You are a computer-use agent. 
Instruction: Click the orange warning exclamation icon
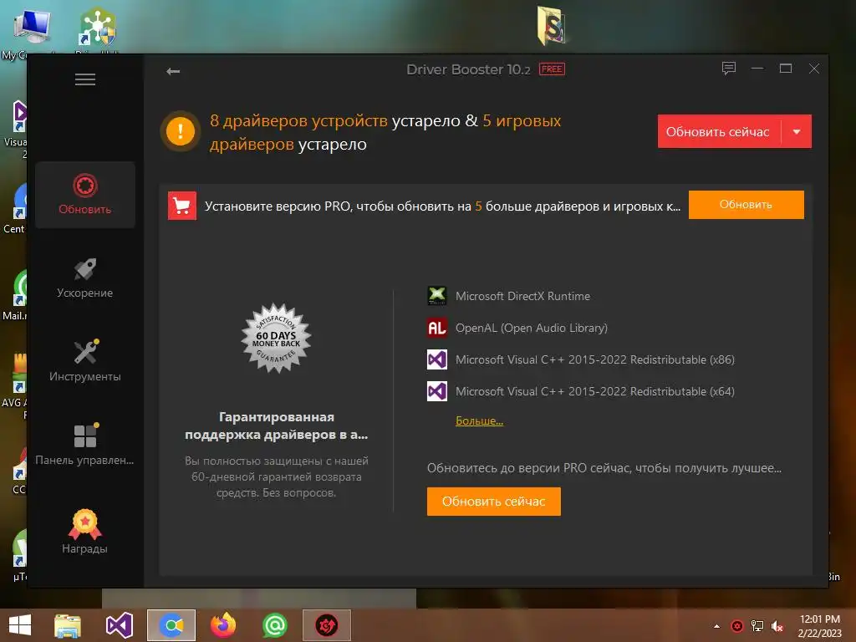pos(181,131)
